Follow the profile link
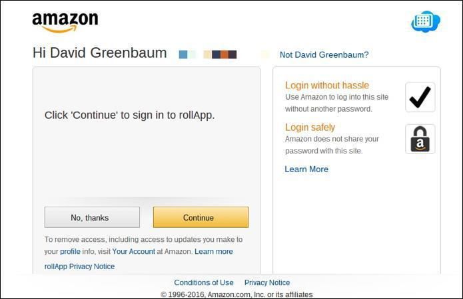Viewport: 463px width, 299px height. (x=70, y=252)
